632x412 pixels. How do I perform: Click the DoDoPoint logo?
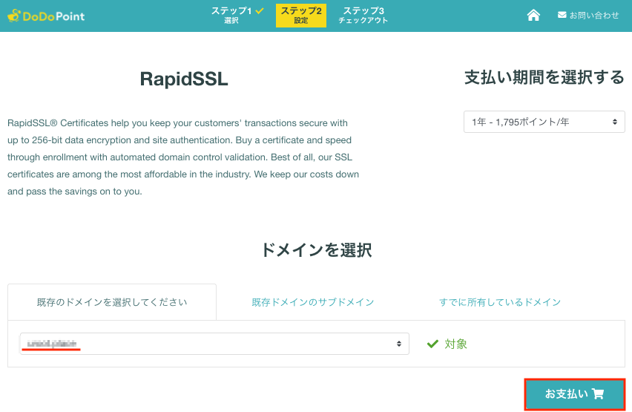(x=46, y=16)
